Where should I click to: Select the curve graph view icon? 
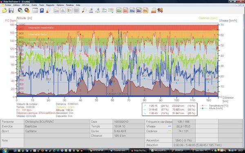pos(56,11)
